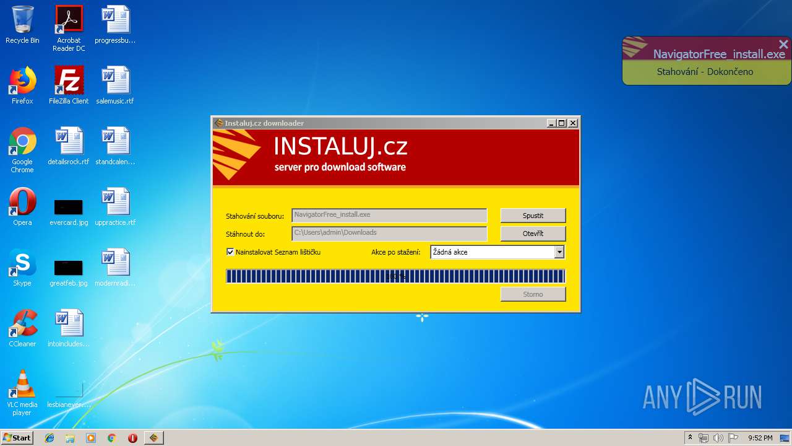792x446 pixels.
Task: Click the Stáhnout do path field
Action: (x=389, y=233)
